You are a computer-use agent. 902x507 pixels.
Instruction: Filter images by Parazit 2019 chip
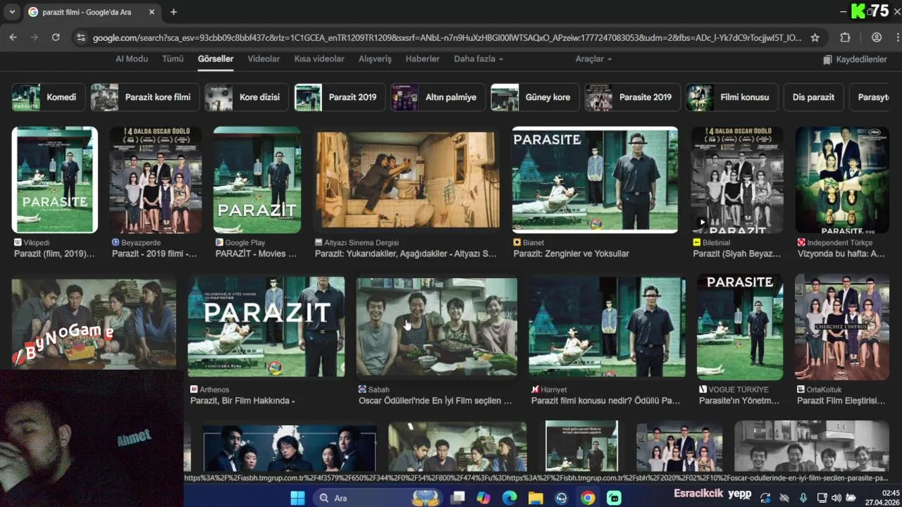pos(340,97)
